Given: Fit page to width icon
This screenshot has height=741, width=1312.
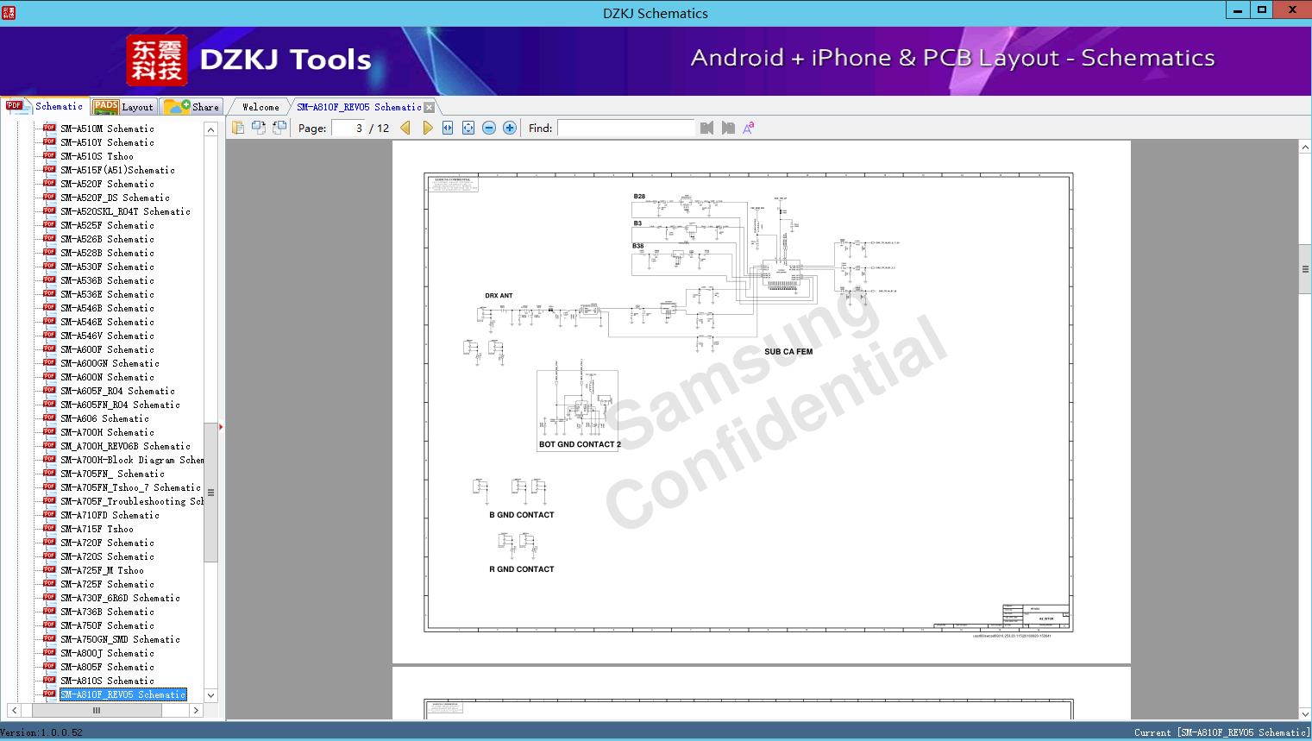Looking at the screenshot, I should pyautogui.click(x=448, y=128).
